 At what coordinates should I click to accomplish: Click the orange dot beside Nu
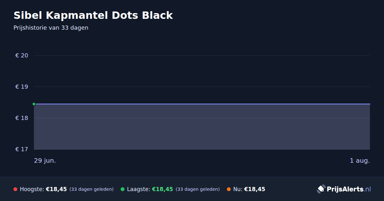click(229, 190)
